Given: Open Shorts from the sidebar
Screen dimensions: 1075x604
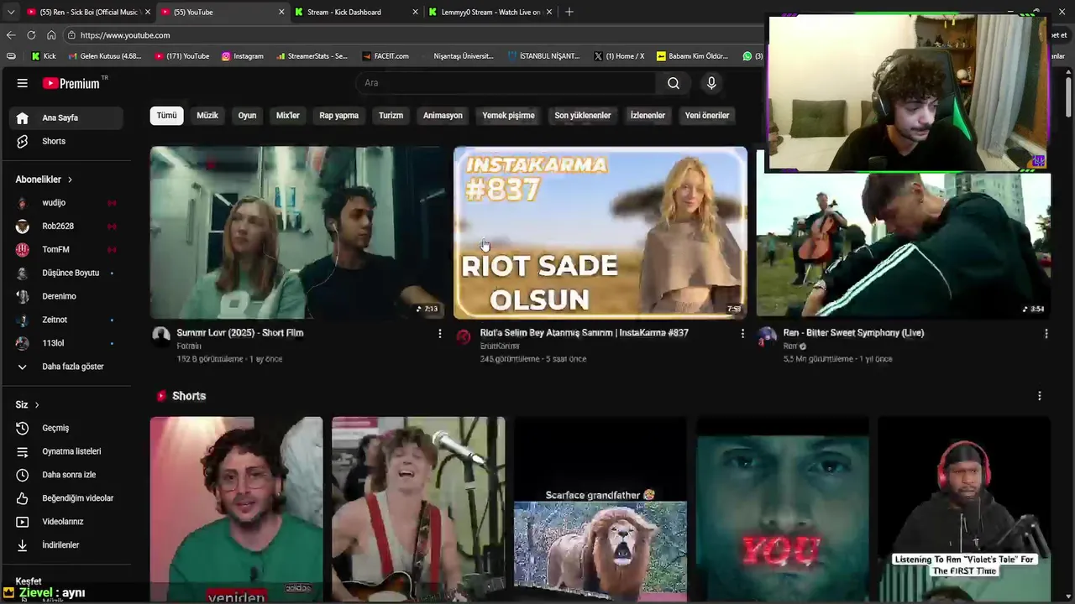Looking at the screenshot, I should click(x=66, y=142).
